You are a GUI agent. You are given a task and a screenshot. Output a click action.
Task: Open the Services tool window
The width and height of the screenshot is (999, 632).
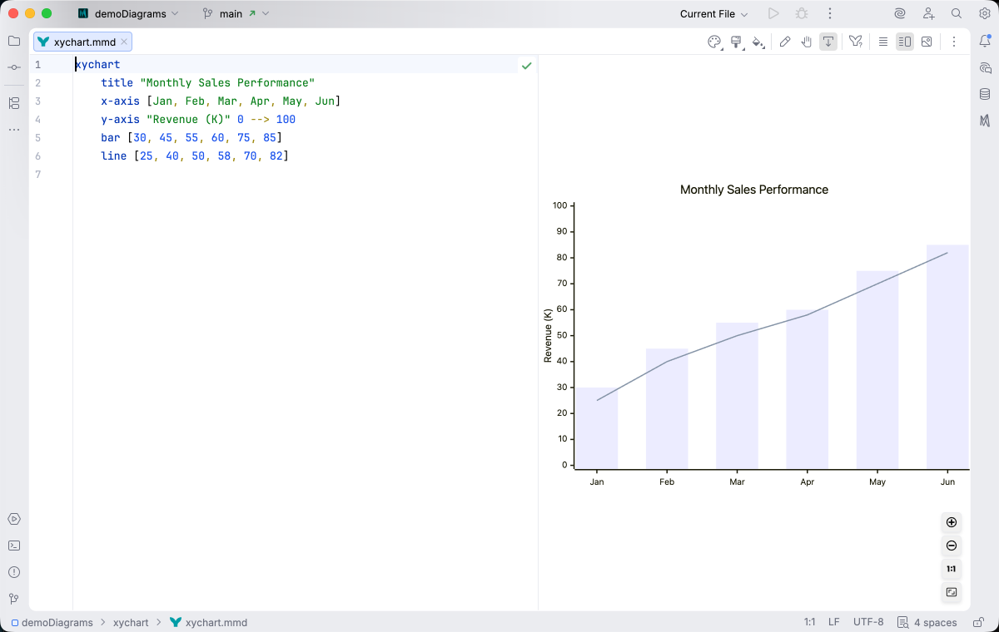[x=14, y=519]
